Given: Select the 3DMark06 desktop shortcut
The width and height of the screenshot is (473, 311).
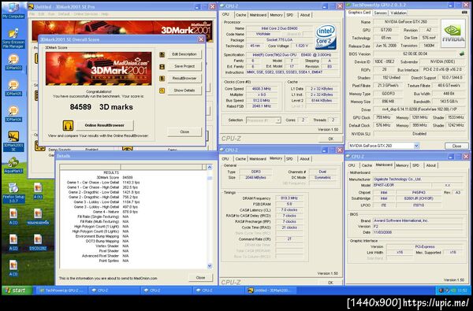Looking at the screenshot, I should click(x=13, y=113).
